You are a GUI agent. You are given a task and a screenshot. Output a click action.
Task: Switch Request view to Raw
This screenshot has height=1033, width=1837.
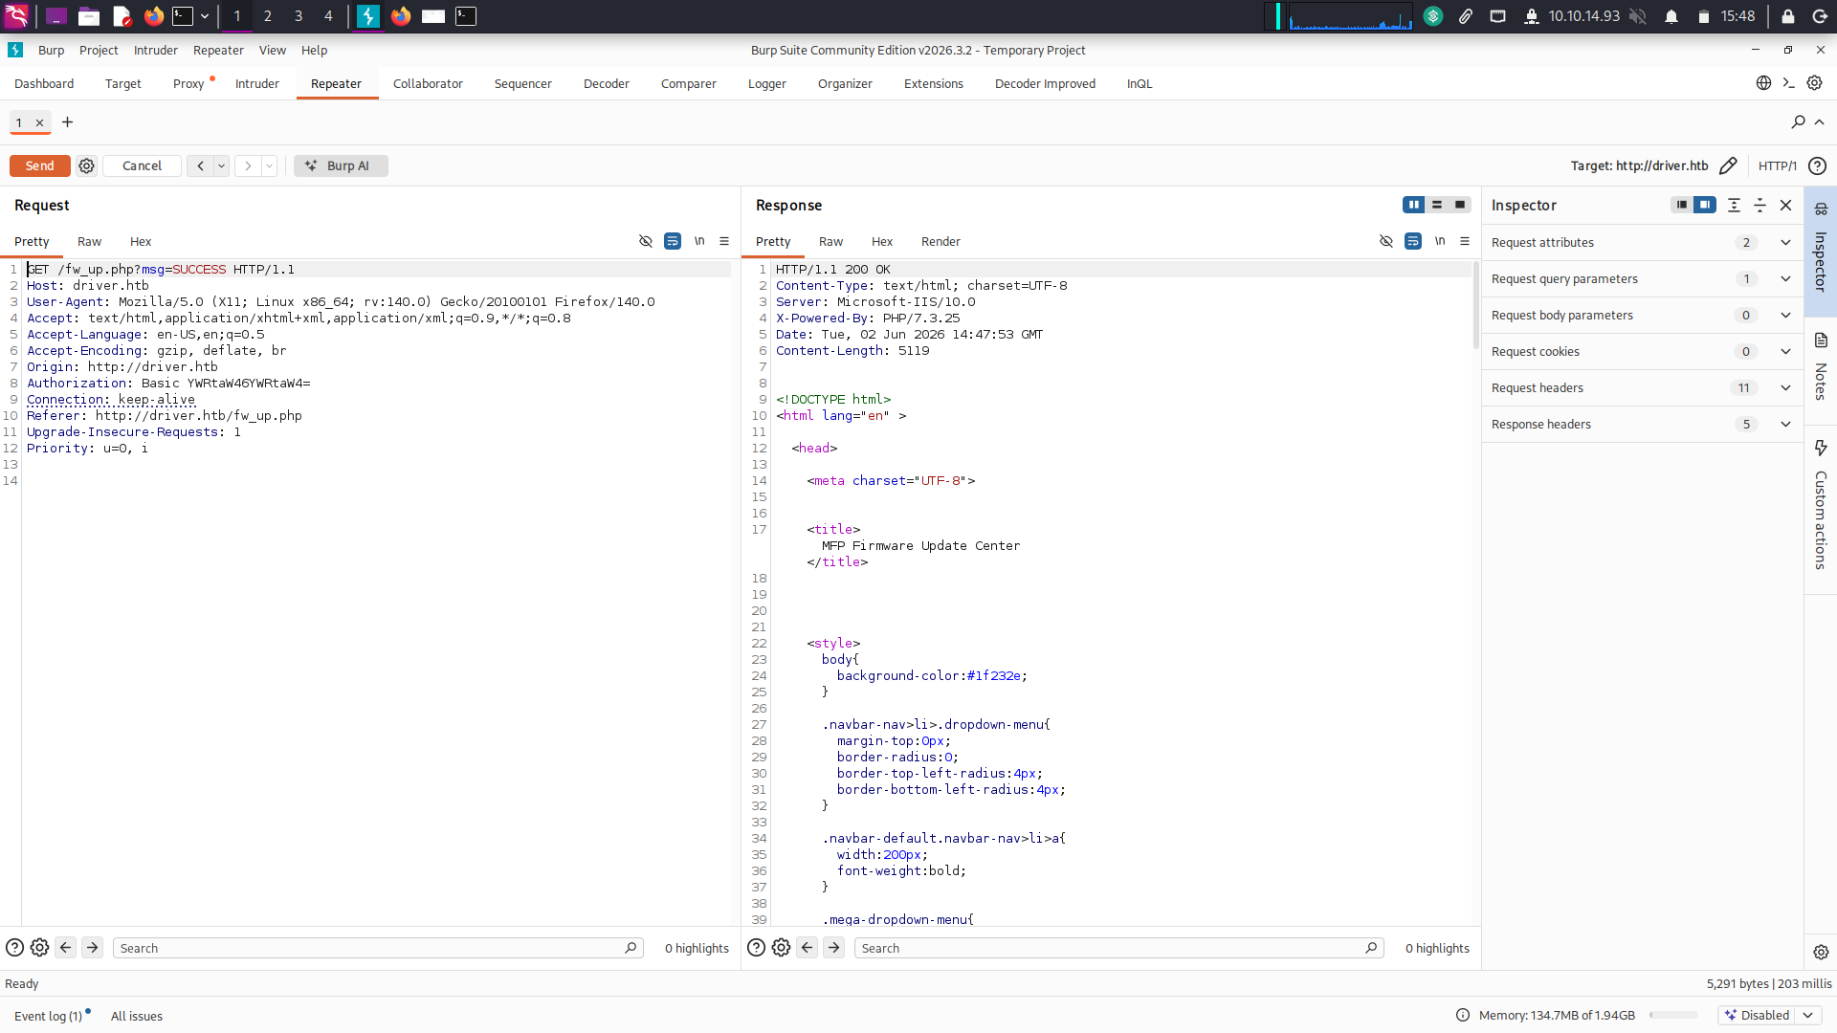click(89, 241)
